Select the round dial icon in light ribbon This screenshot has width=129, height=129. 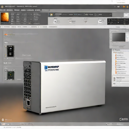pos(55,21)
